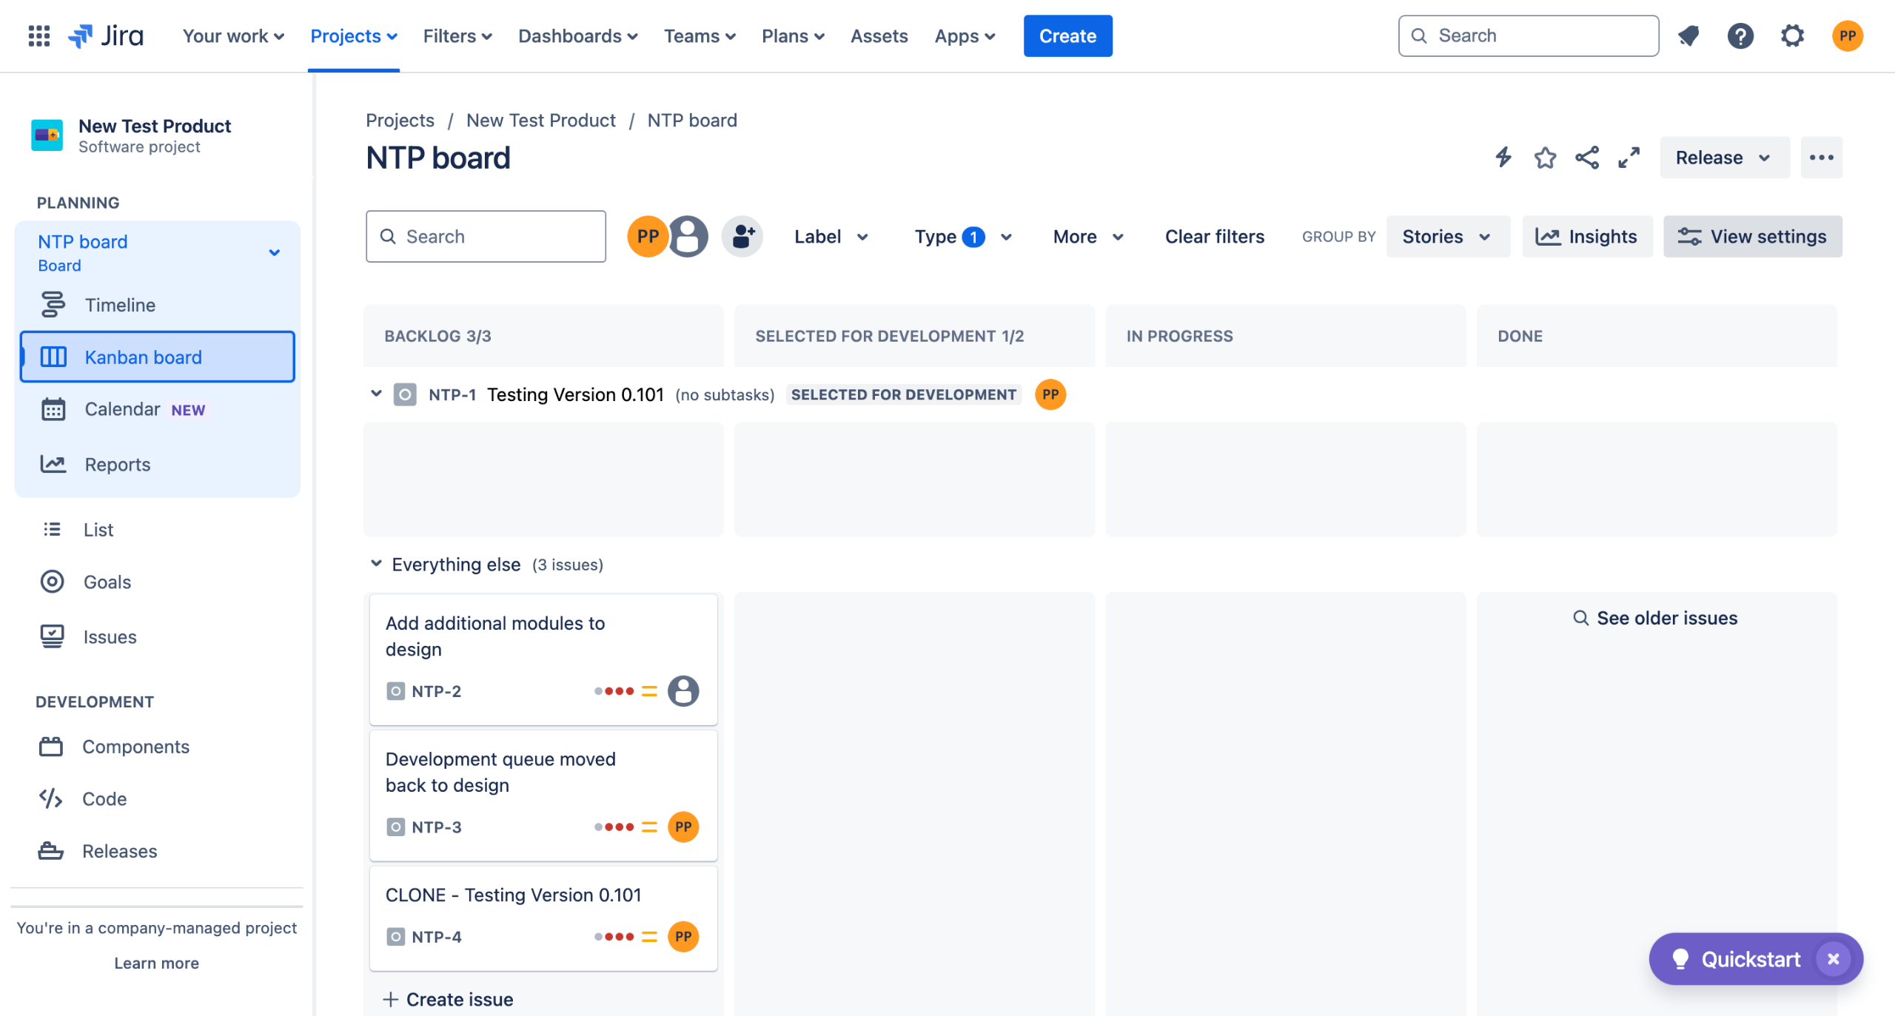The image size is (1895, 1016).
Task: Click the share board icon
Action: click(1587, 158)
